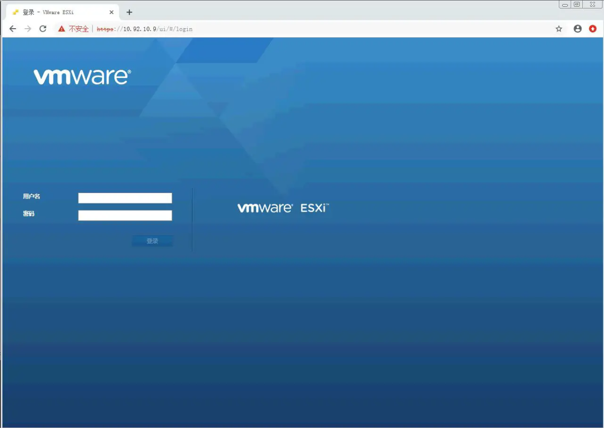Click the password input field
The width and height of the screenshot is (604, 428).
point(125,216)
